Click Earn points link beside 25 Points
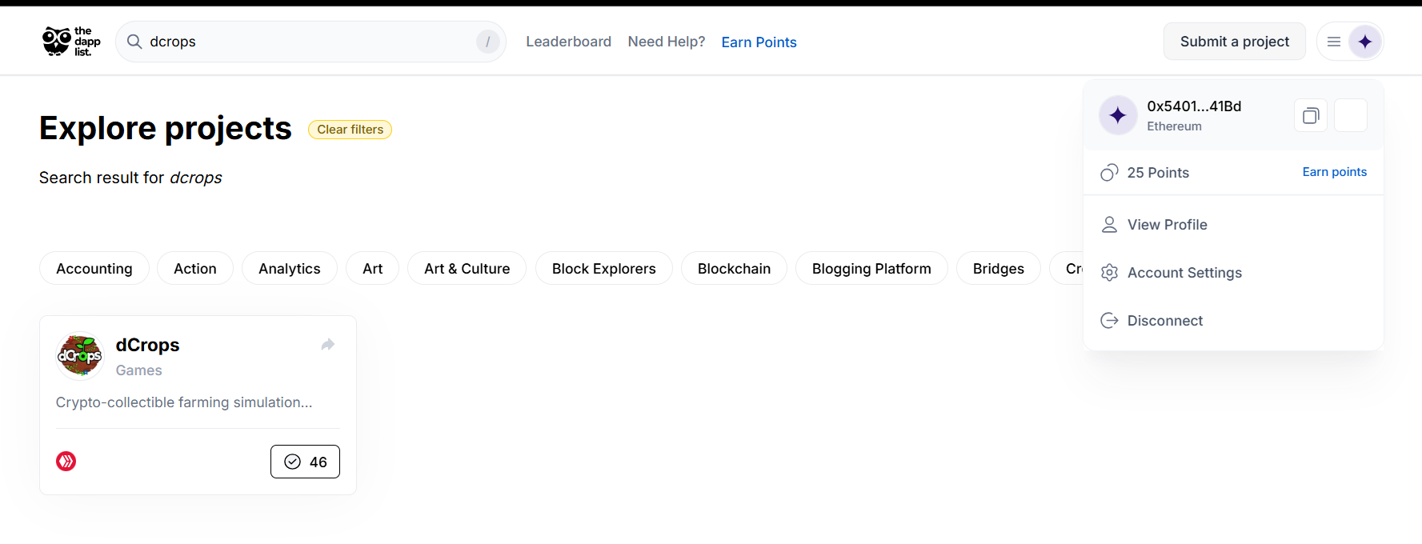The width and height of the screenshot is (1422, 544). tap(1335, 172)
